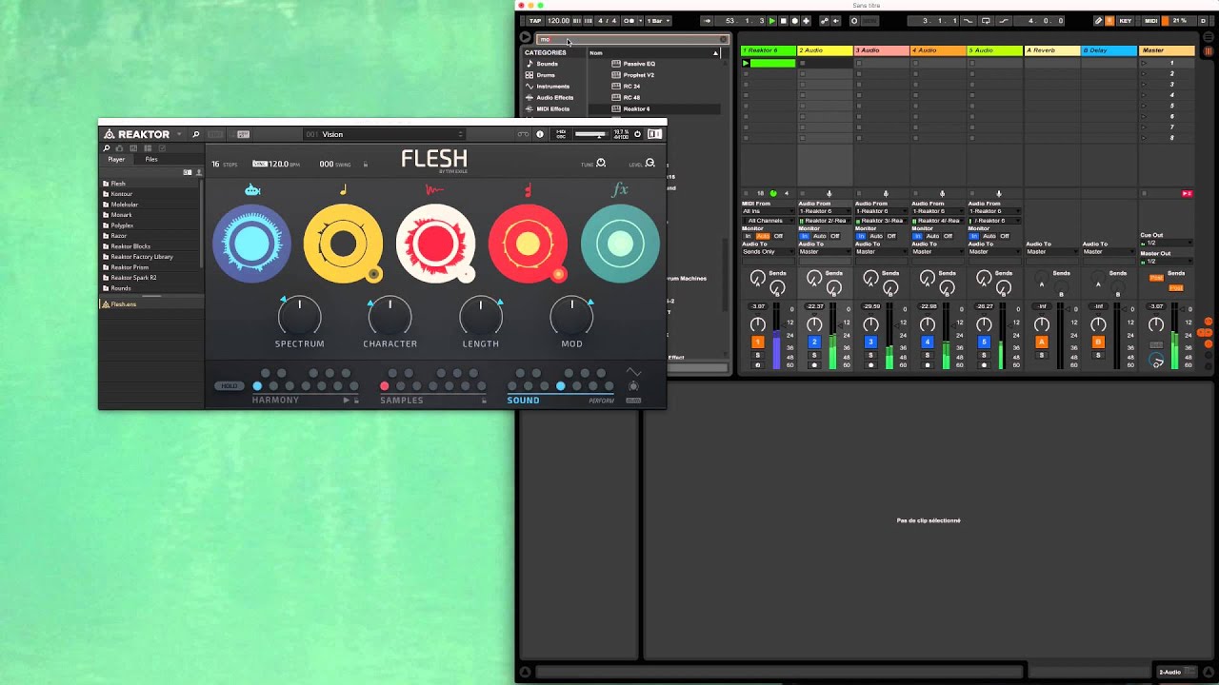1219x685 pixels.
Task: Click the MIDI Effects category in browser
Action: point(552,109)
